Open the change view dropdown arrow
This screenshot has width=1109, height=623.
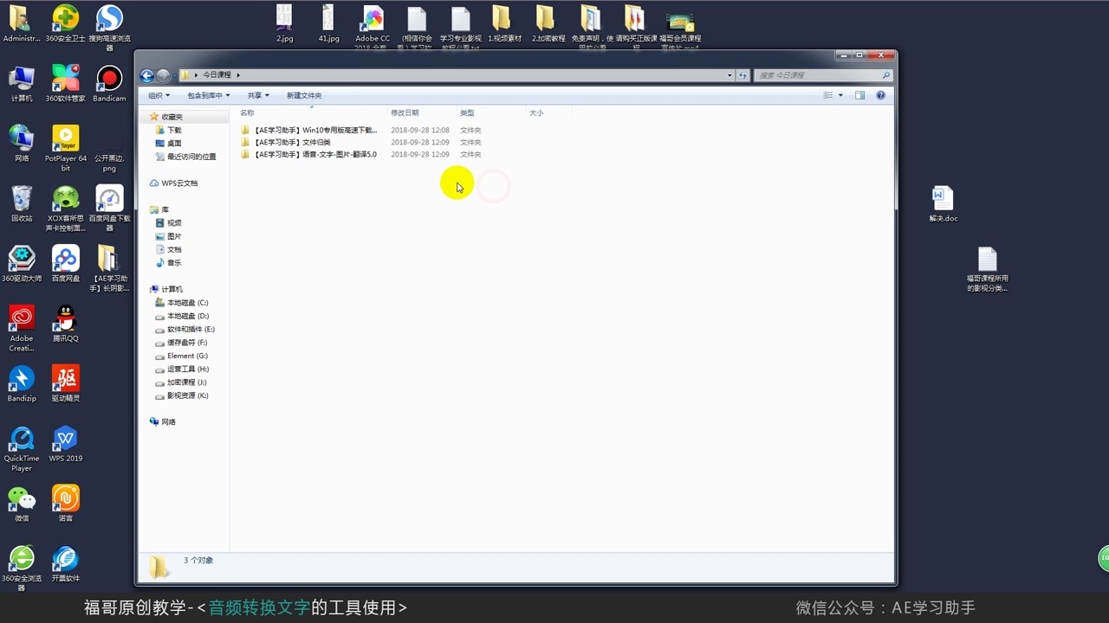tap(840, 95)
